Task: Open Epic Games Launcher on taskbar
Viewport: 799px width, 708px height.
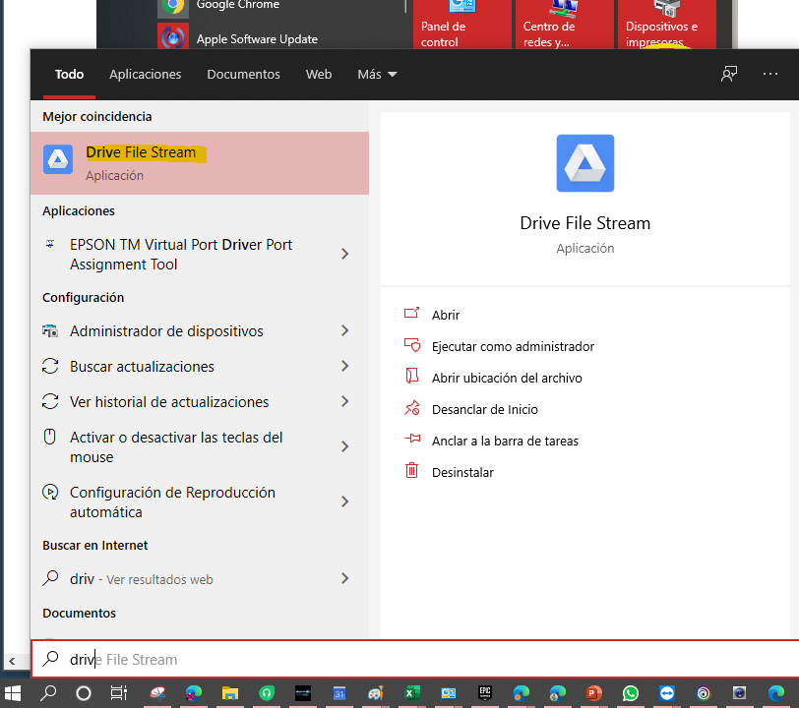Action: (x=484, y=693)
